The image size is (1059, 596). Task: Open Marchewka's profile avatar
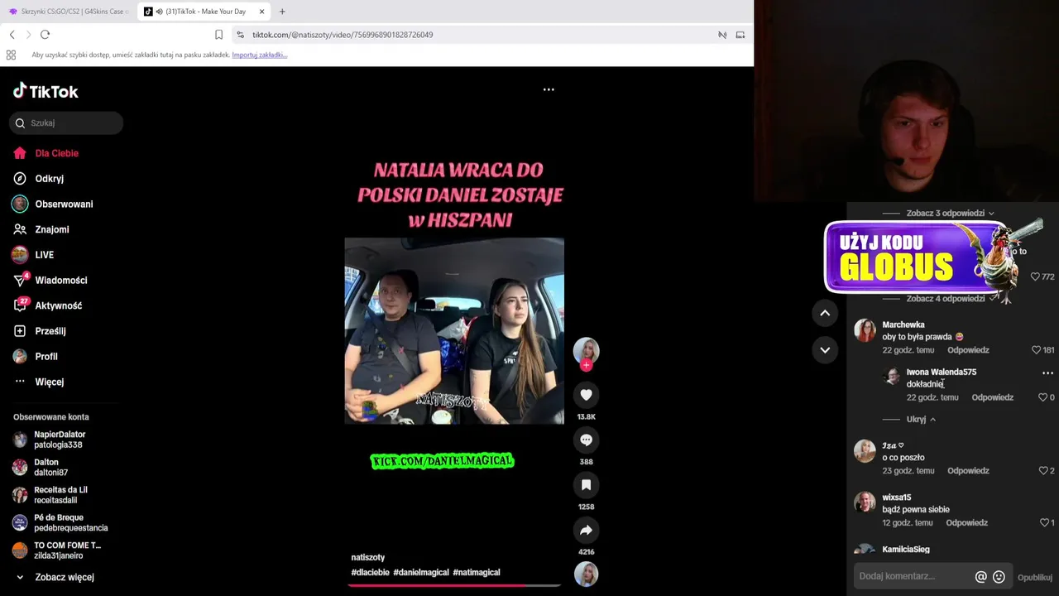point(865,331)
